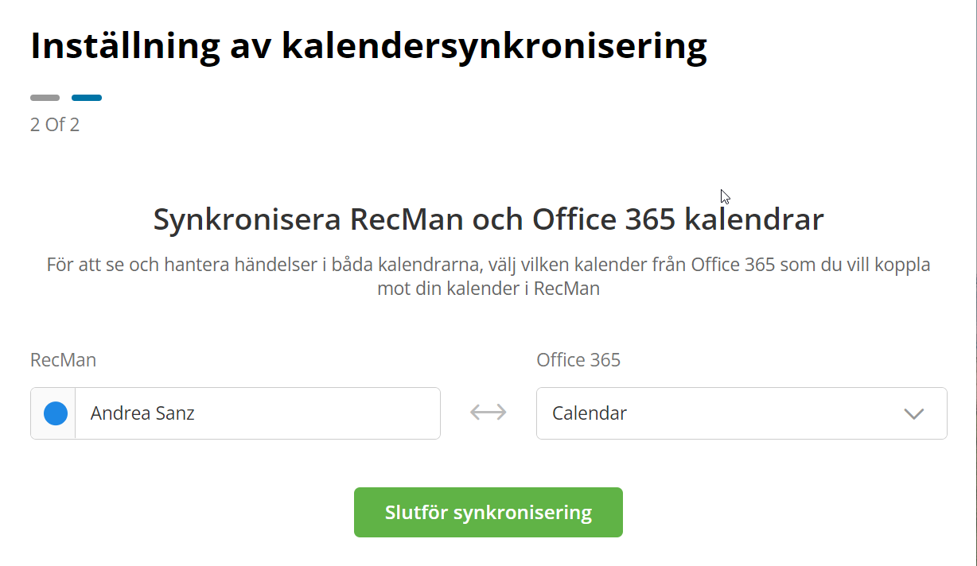Click the '2 Of 2' step counter
The height and width of the screenshot is (566, 977).
(55, 125)
